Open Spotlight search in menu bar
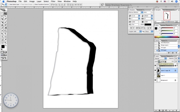This screenshot has height=112, width=180. (176, 1)
